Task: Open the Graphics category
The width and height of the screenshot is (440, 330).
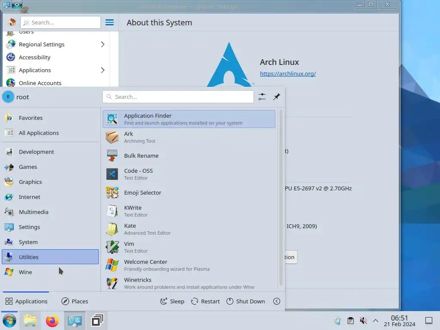Action: pos(50,182)
